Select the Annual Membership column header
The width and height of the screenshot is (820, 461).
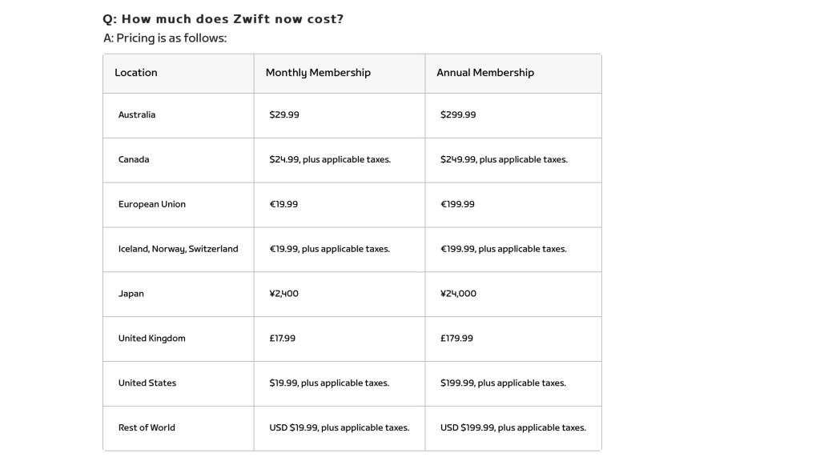click(x=485, y=73)
